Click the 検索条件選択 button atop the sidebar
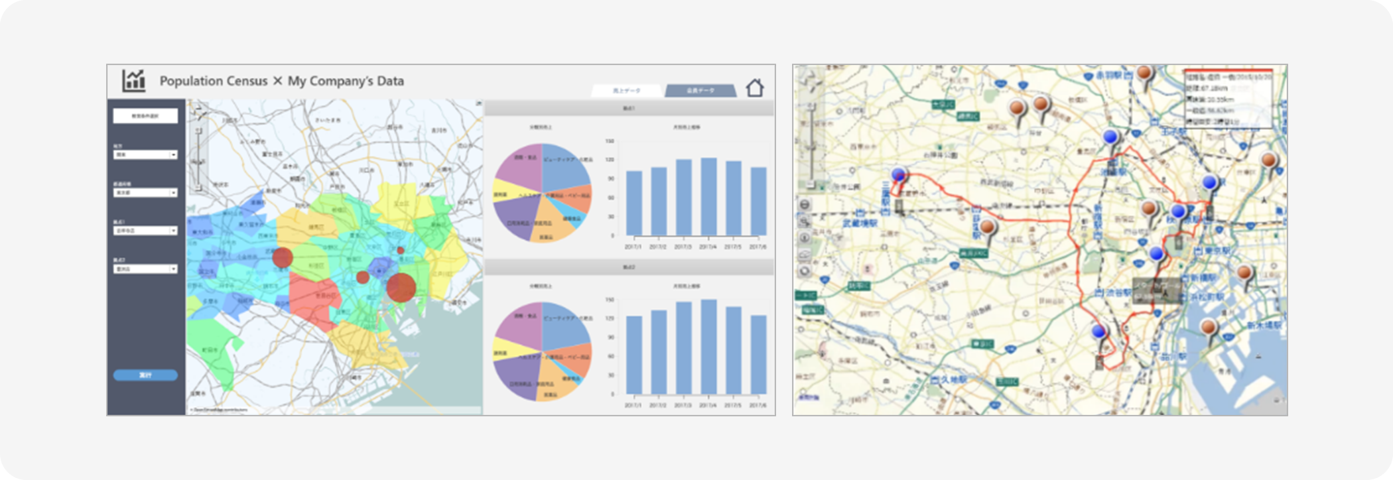This screenshot has width=1393, height=480. pyautogui.click(x=145, y=116)
